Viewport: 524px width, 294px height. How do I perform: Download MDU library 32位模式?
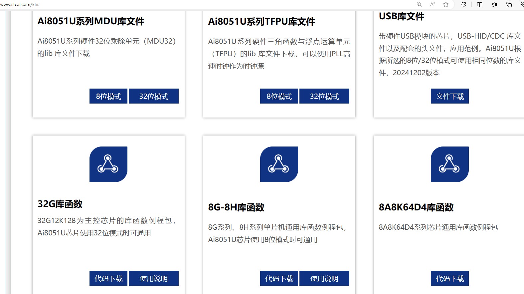coord(154,96)
